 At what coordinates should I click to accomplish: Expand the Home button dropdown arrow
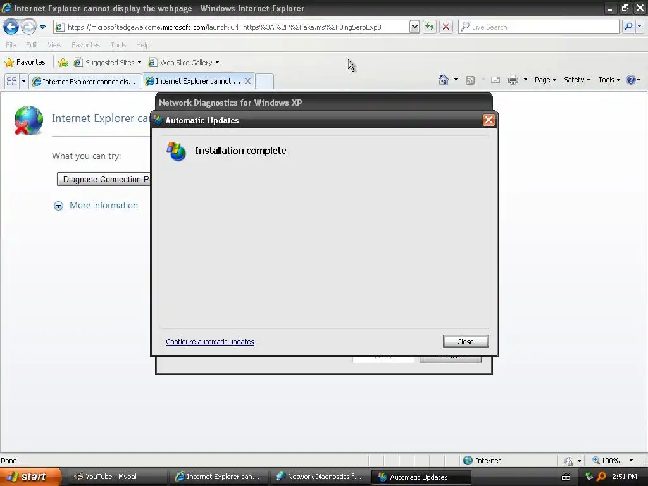tap(456, 80)
